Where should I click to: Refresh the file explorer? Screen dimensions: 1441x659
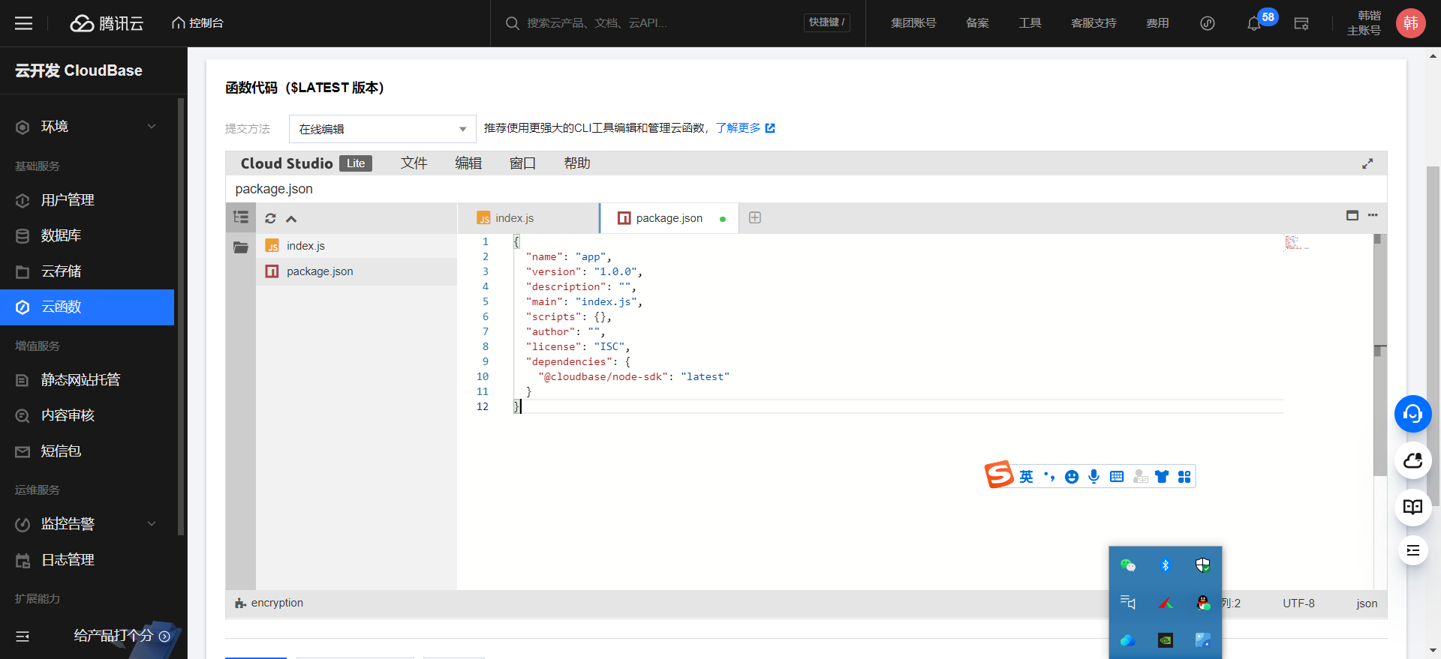[x=271, y=219]
